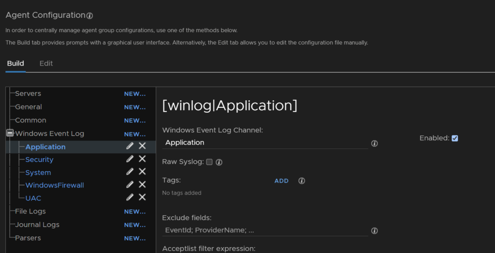This screenshot has height=253, width=495.
Task: Click pencil icon beside UAC
Action: [130, 197]
